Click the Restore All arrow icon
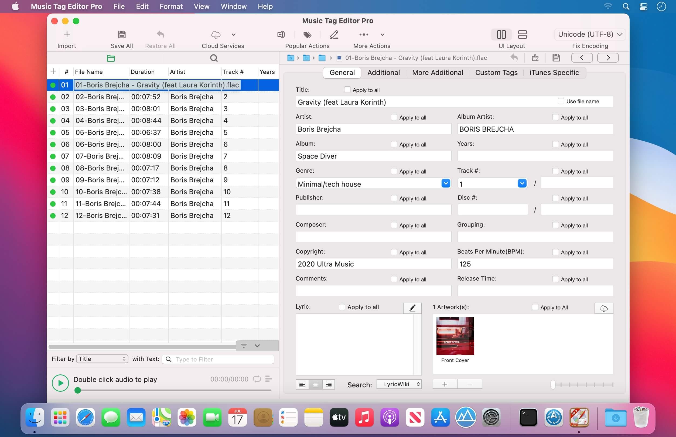The width and height of the screenshot is (676, 437). (x=160, y=35)
